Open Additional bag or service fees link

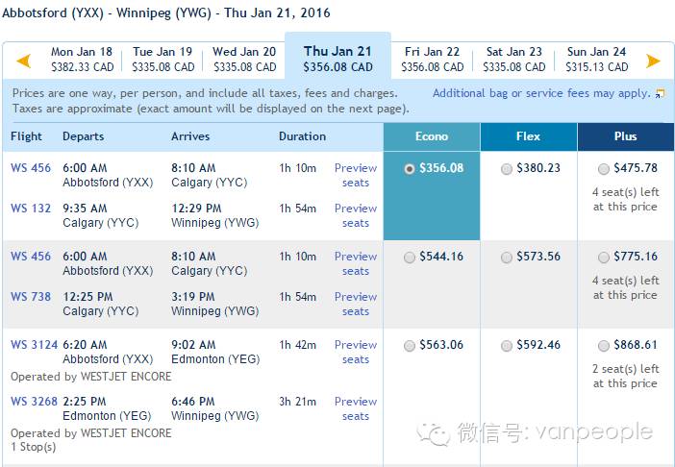click(541, 93)
